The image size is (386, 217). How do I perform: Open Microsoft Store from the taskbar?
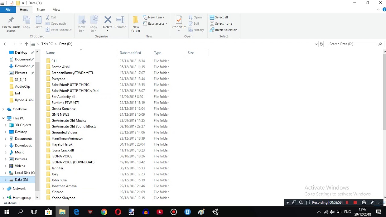pyautogui.click(x=48, y=212)
